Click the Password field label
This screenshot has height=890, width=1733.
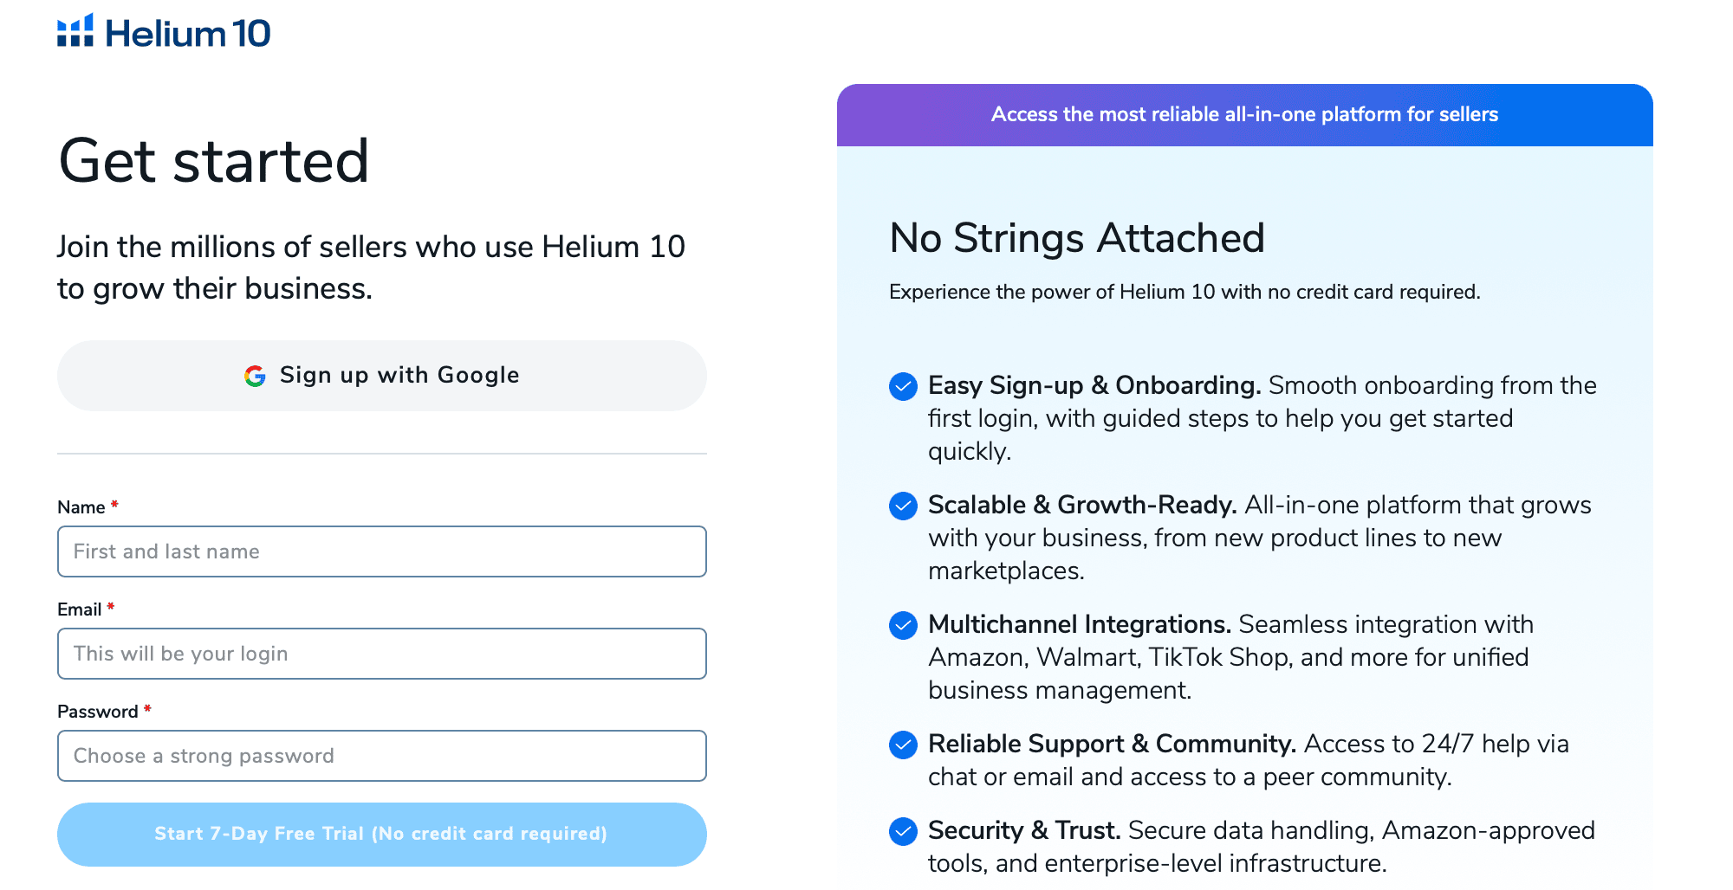click(98, 712)
